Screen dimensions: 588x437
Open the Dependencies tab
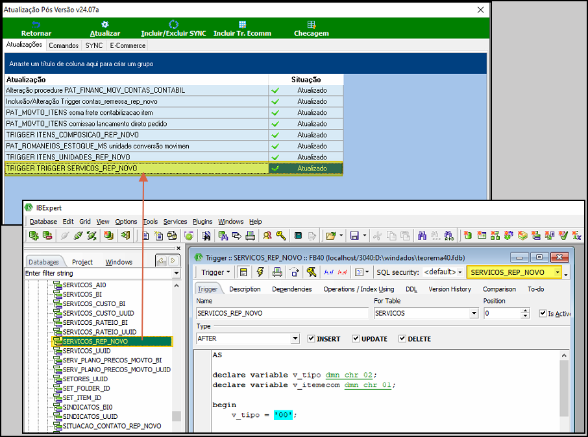292,289
